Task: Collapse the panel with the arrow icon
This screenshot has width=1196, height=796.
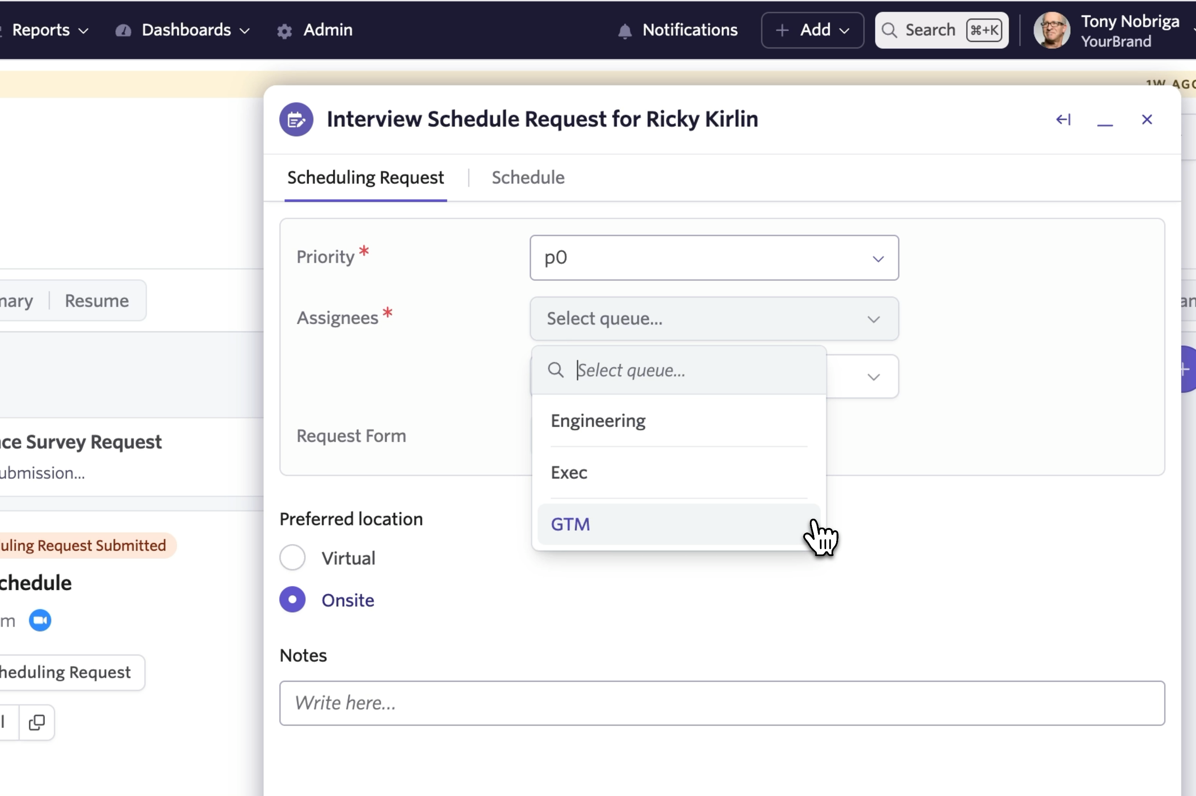Action: coord(1063,119)
